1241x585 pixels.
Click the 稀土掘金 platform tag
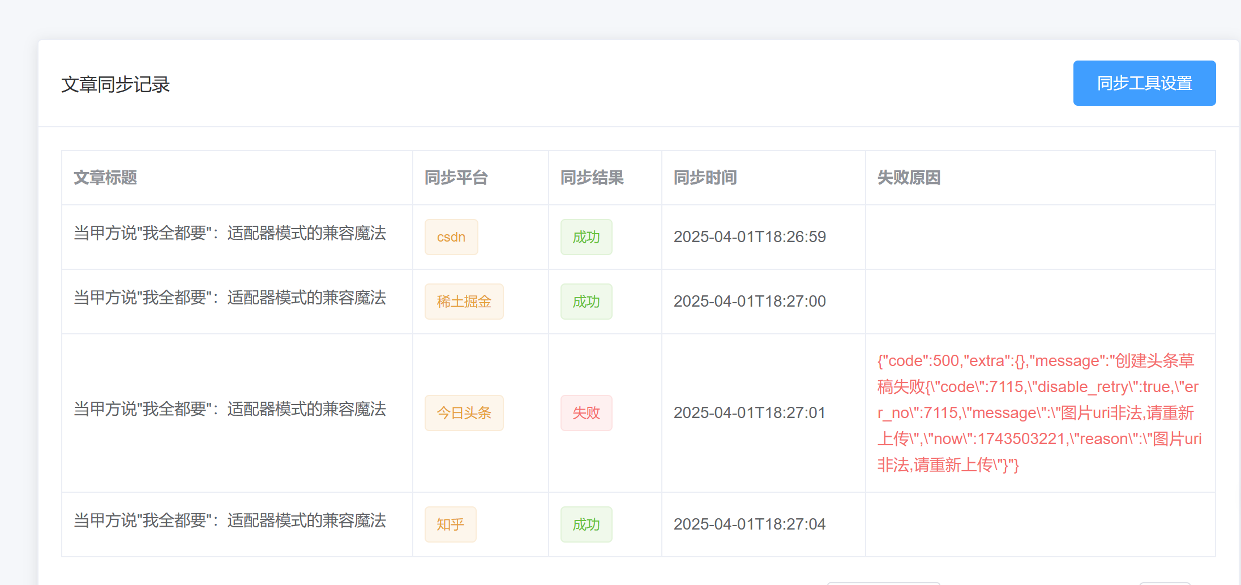[464, 302]
